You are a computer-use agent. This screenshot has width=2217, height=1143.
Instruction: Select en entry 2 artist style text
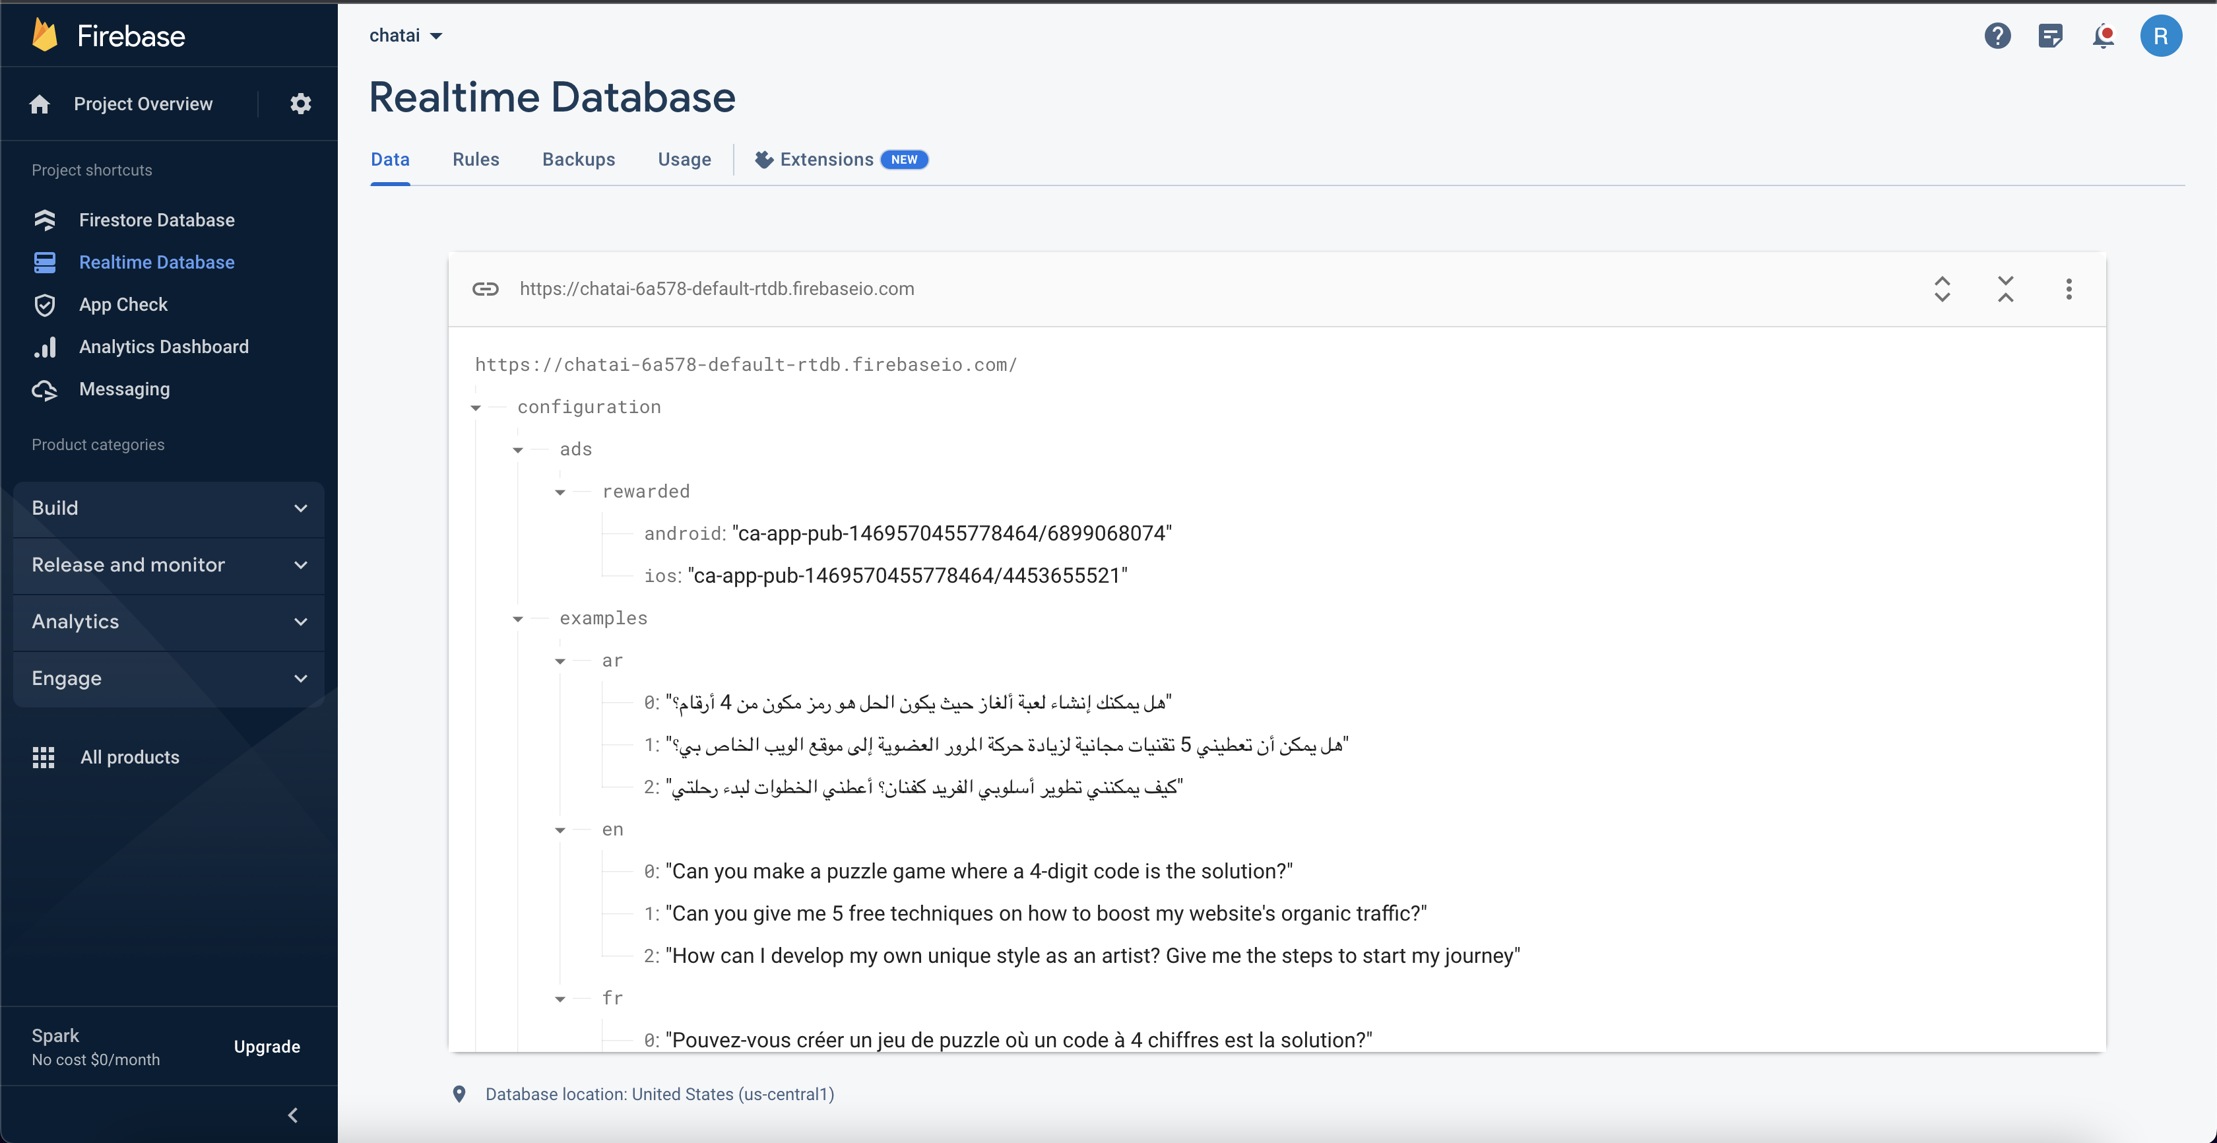point(1093,956)
